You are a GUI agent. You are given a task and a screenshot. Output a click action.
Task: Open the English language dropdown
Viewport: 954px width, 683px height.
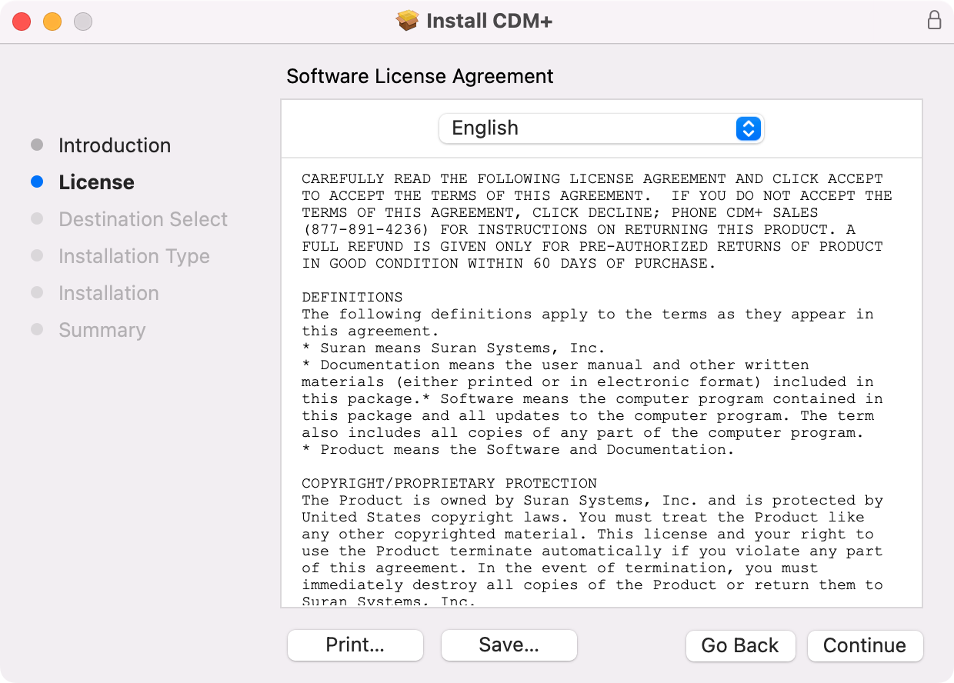click(x=600, y=128)
